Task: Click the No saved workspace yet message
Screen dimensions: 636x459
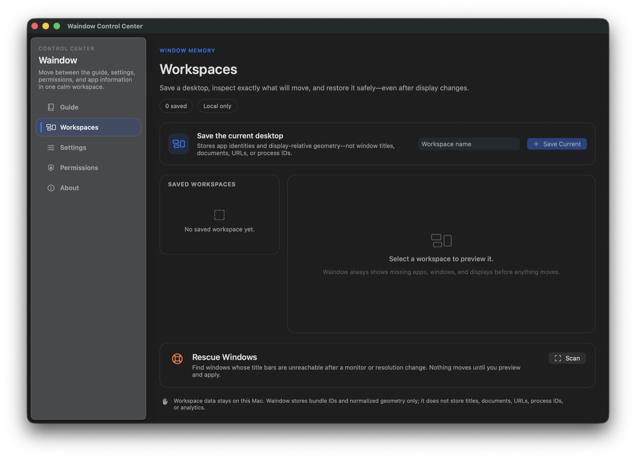Action: pos(219,229)
